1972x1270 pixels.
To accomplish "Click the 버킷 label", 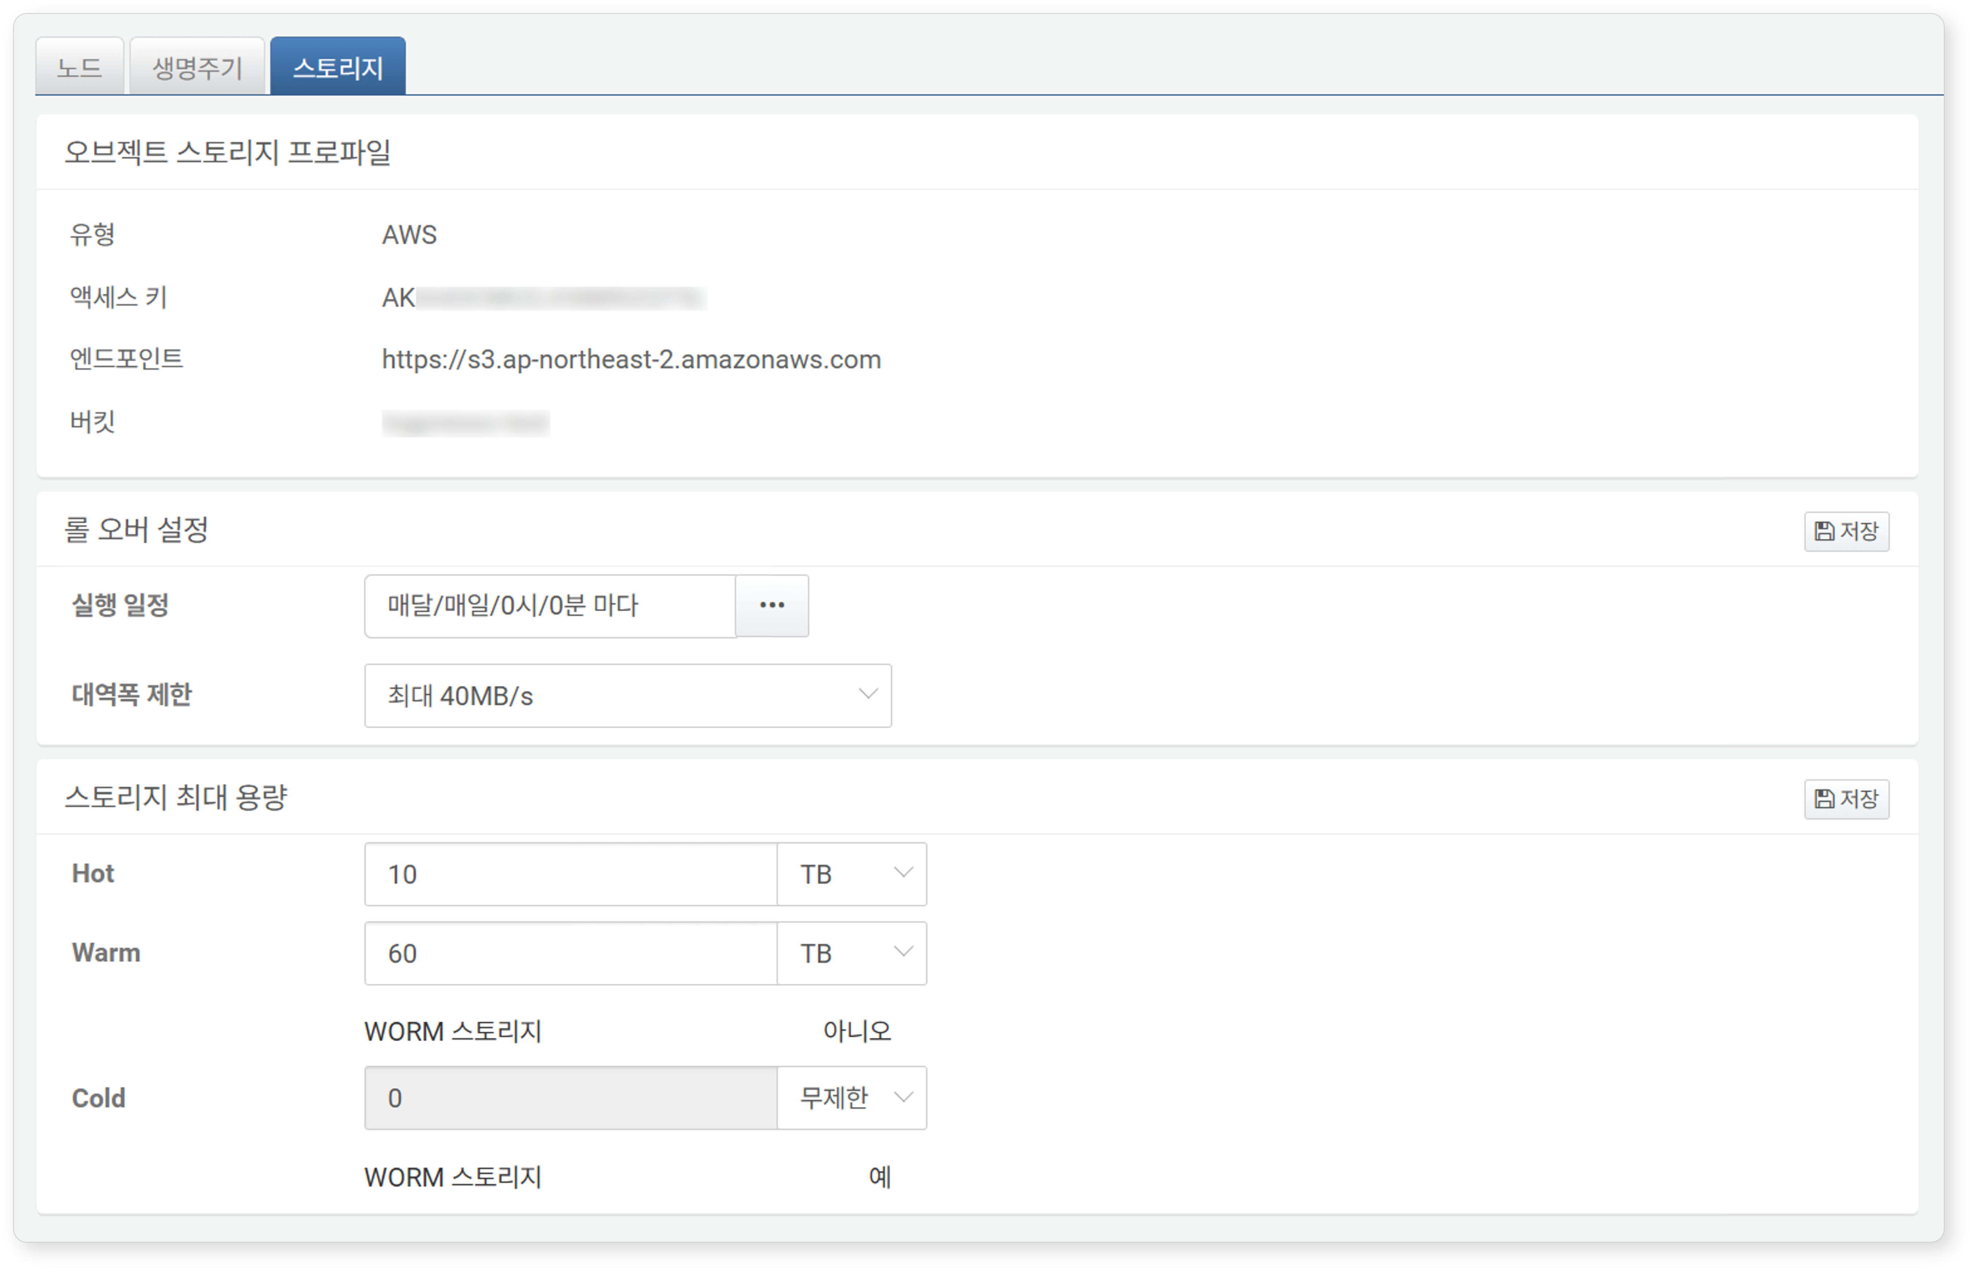I will click(x=92, y=422).
